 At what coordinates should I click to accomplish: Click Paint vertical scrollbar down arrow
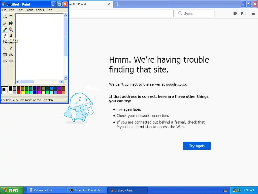[x=66, y=77]
